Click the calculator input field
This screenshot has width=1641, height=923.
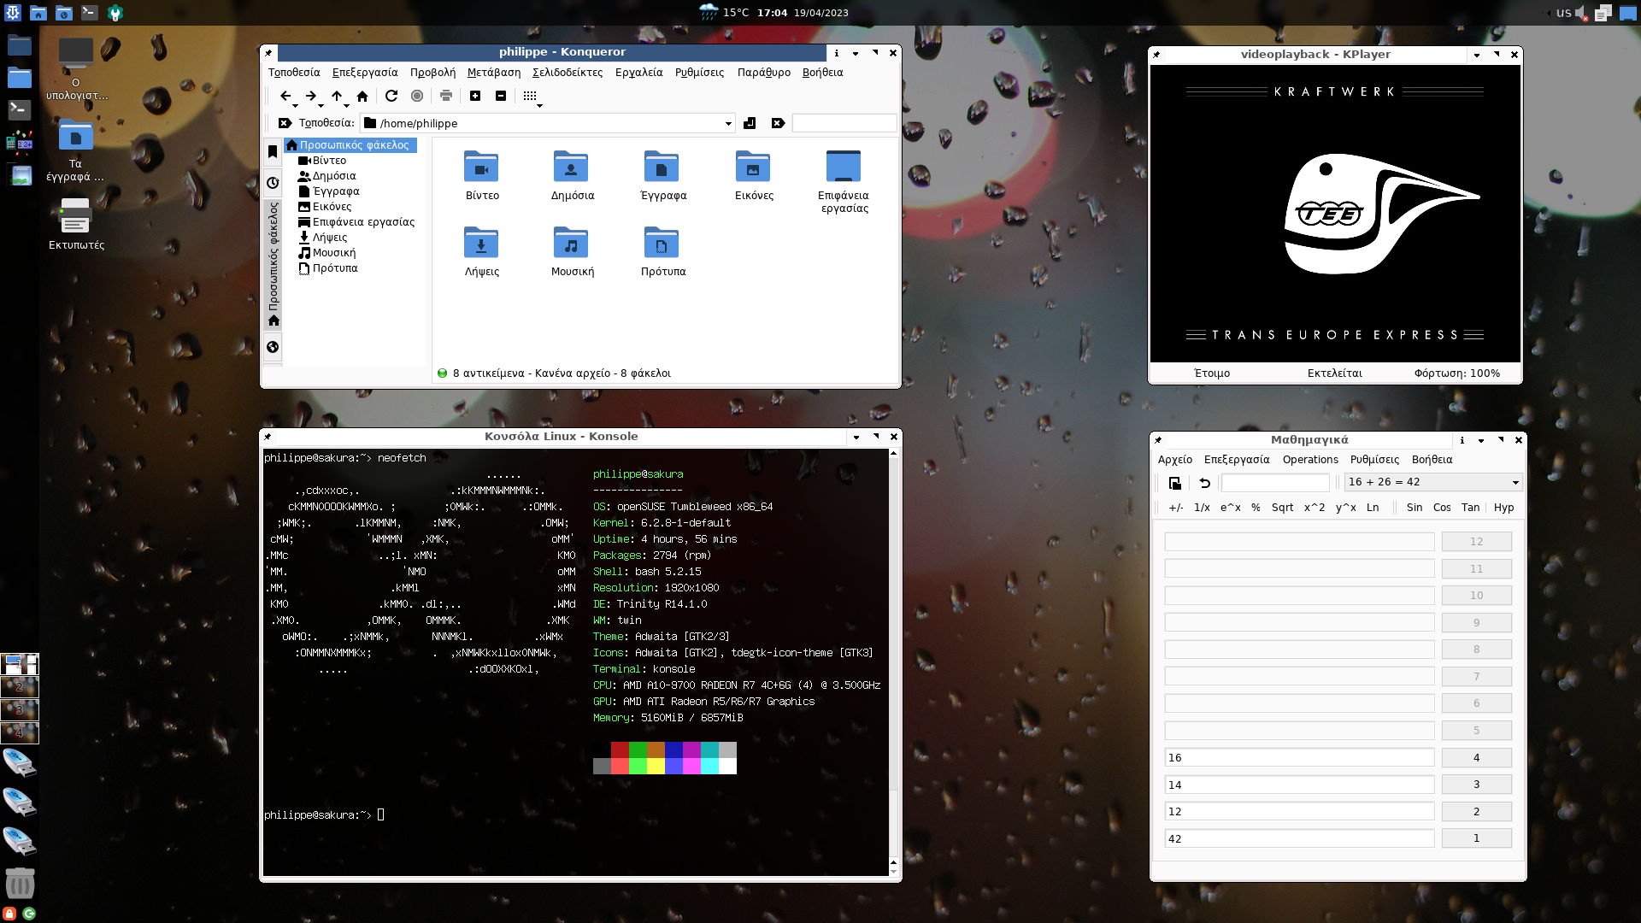point(1275,483)
